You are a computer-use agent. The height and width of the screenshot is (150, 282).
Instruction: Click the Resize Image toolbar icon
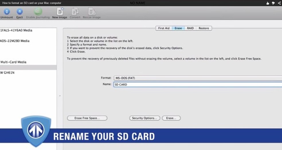(92, 11)
